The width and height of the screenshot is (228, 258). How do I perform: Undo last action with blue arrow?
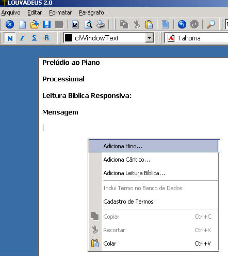(x=182, y=24)
